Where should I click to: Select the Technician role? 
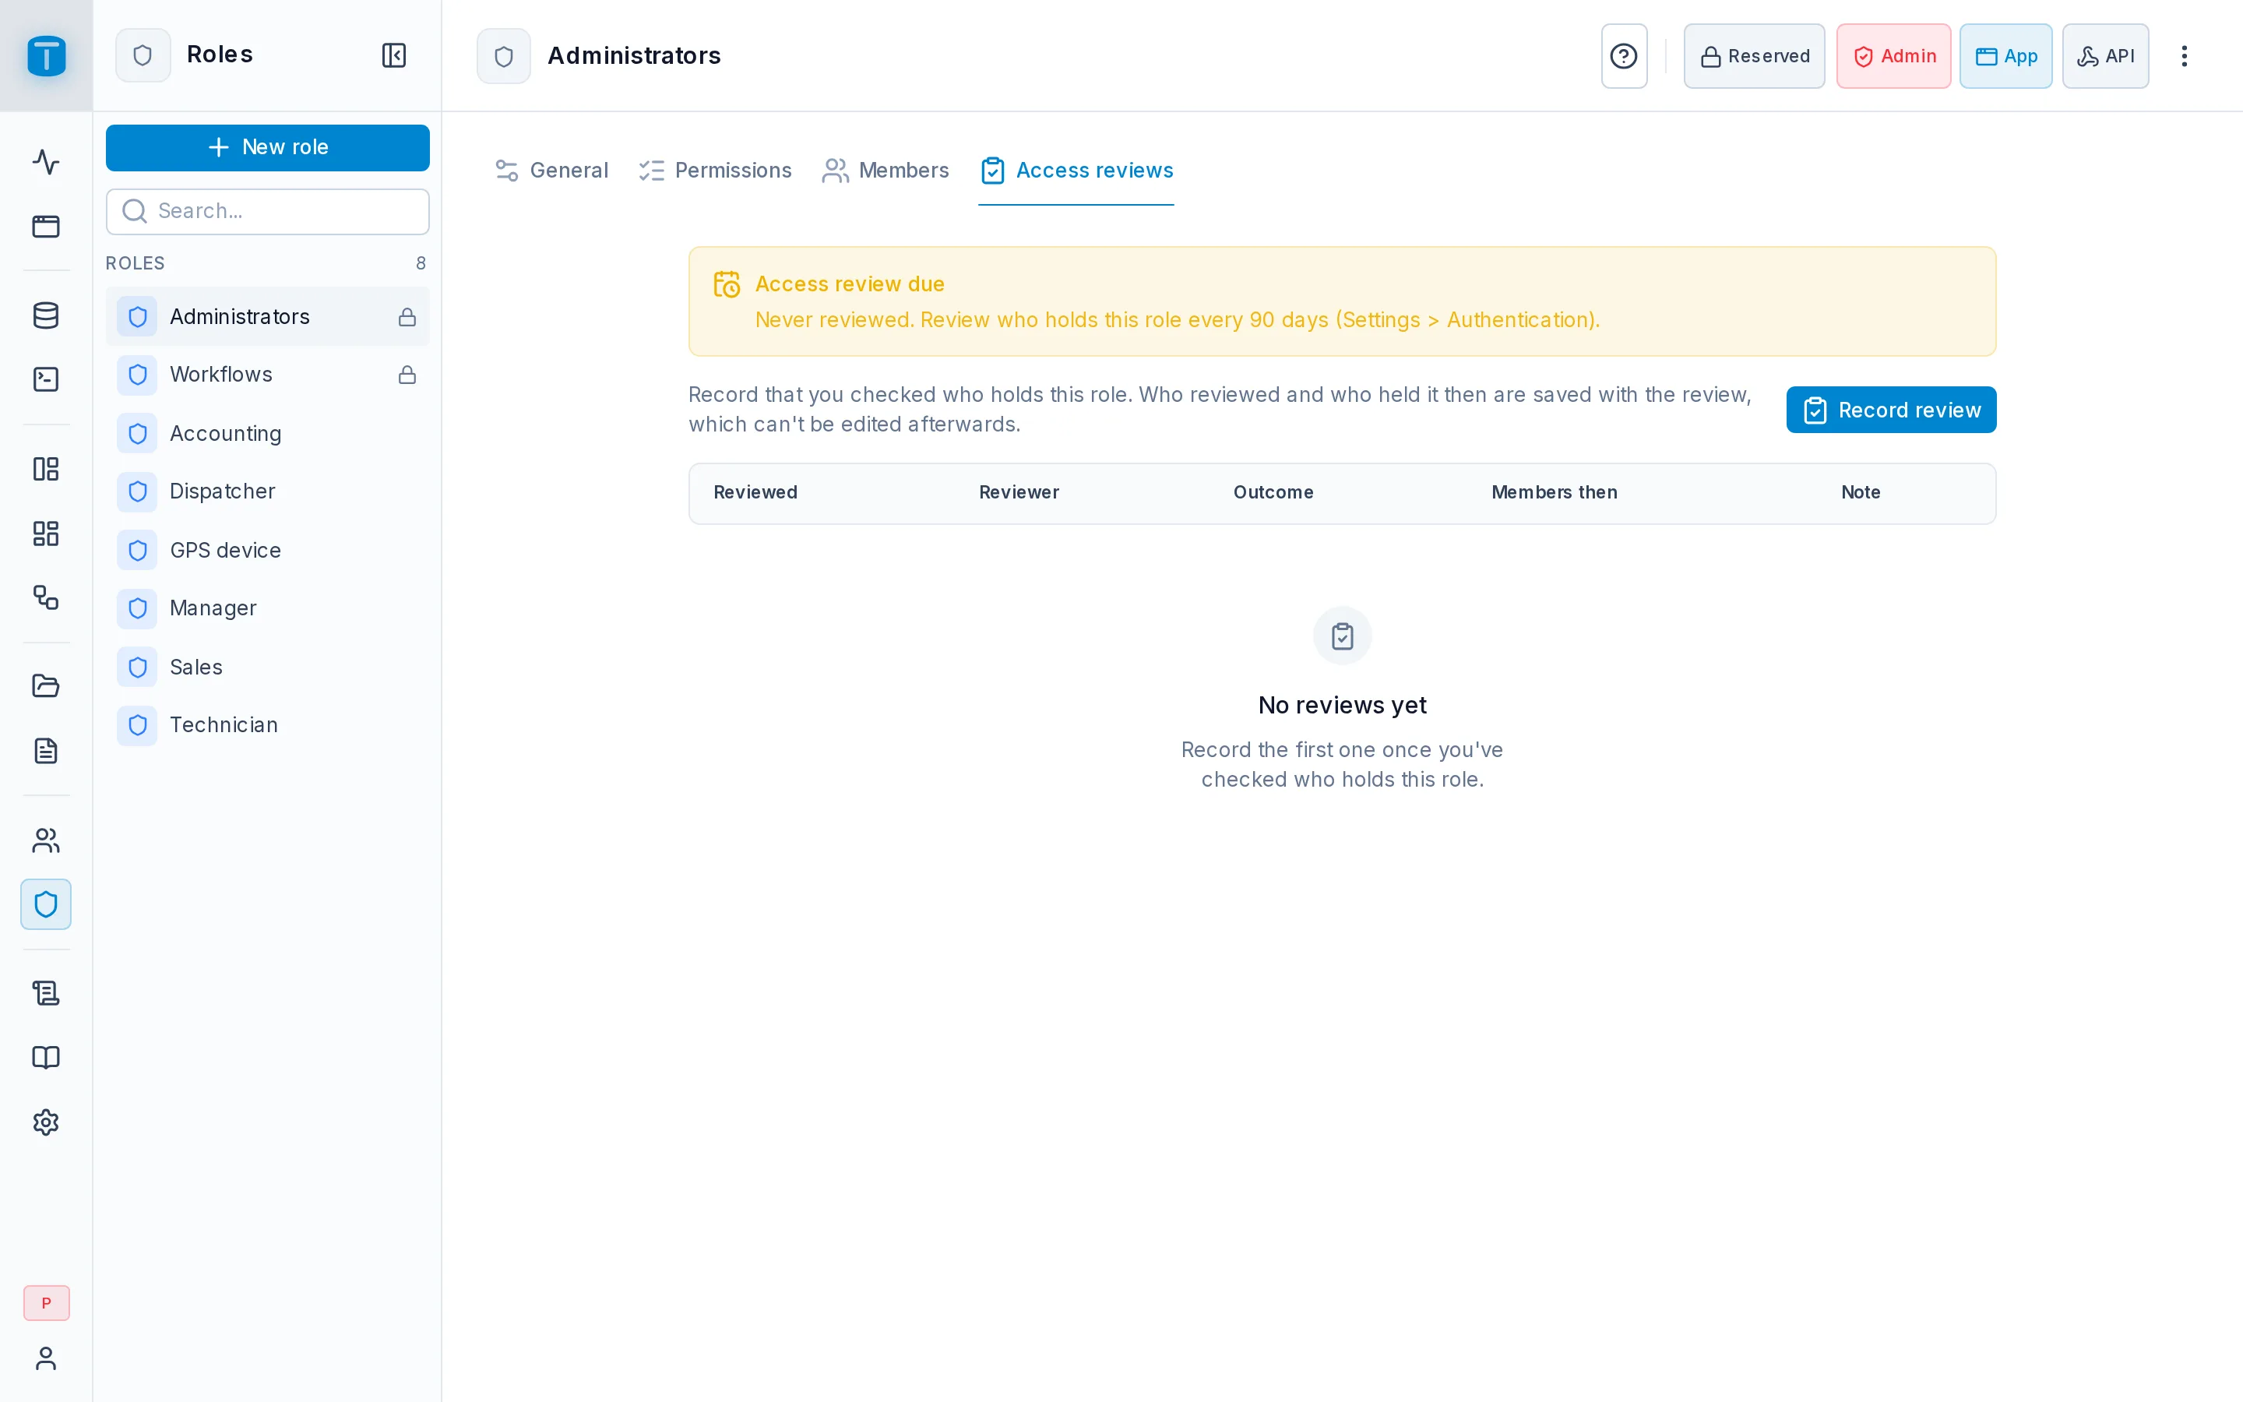(x=268, y=725)
